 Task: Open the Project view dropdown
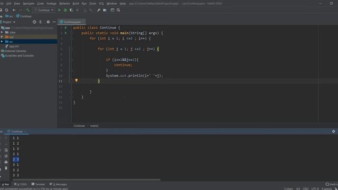pyautogui.click(x=8, y=22)
